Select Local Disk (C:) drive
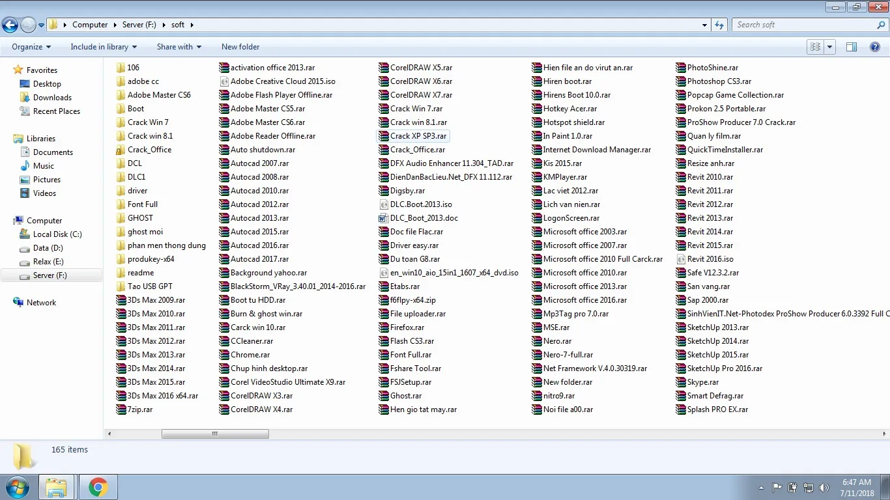This screenshot has width=890, height=500. [57, 234]
